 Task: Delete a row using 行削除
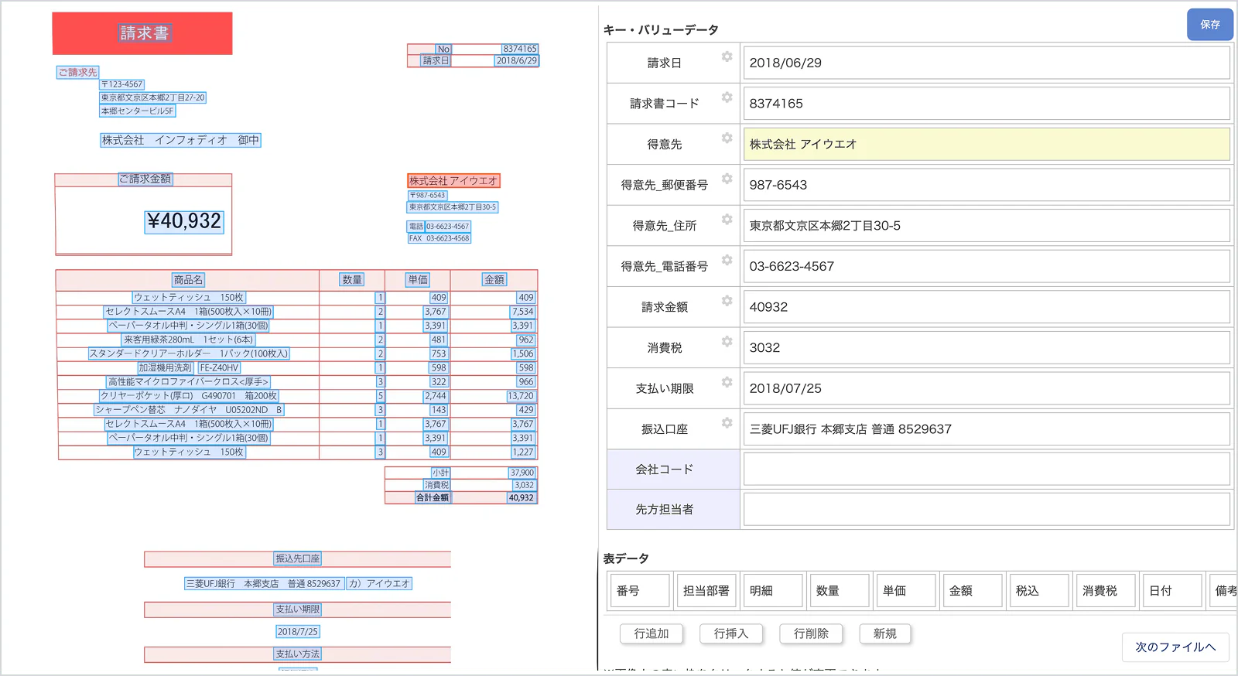(811, 633)
